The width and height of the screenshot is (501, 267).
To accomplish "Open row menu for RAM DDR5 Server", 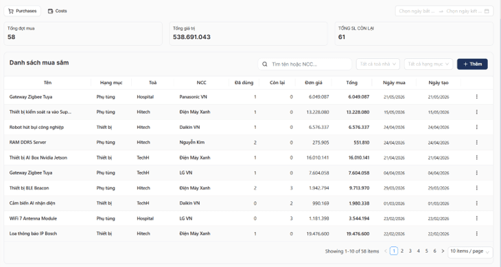I will tap(477, 142).
